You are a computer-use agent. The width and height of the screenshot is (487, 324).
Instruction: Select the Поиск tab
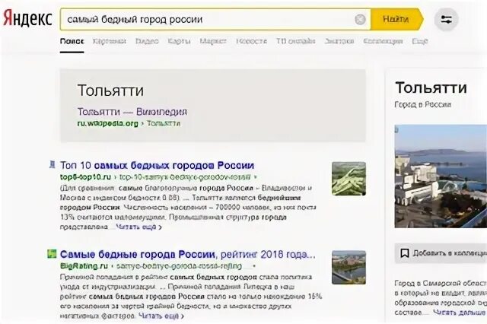coord(72,41)
